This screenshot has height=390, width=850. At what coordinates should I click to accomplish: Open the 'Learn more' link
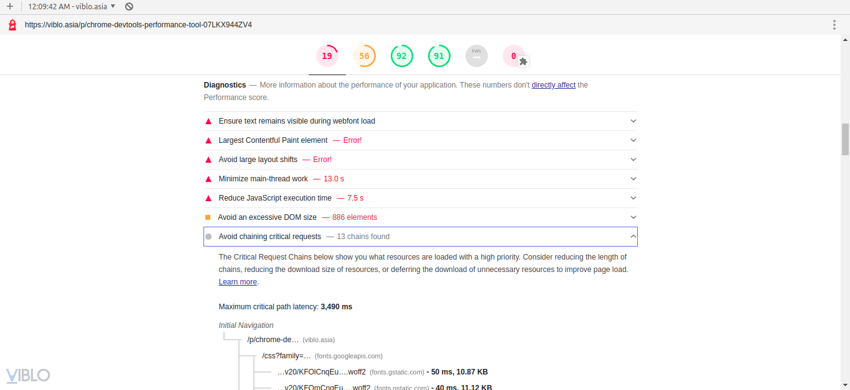[x=238, y=282]
